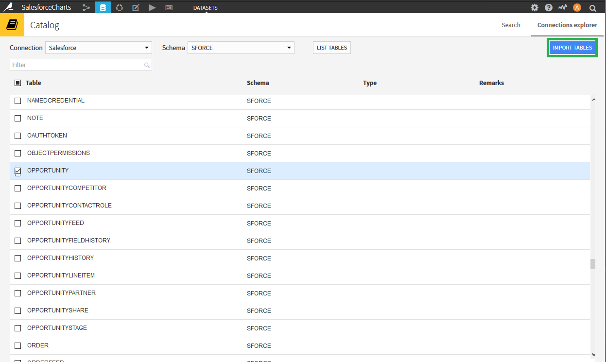Select the Connections explorer tab
The width and height of the screenshot is (606, 362).
[x=567, y=25]
